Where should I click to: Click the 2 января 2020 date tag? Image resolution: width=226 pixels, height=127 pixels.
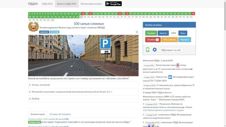coord(151,104)
